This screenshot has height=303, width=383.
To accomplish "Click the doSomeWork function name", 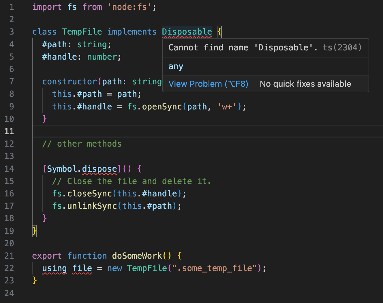I will [x=137, y=256].
